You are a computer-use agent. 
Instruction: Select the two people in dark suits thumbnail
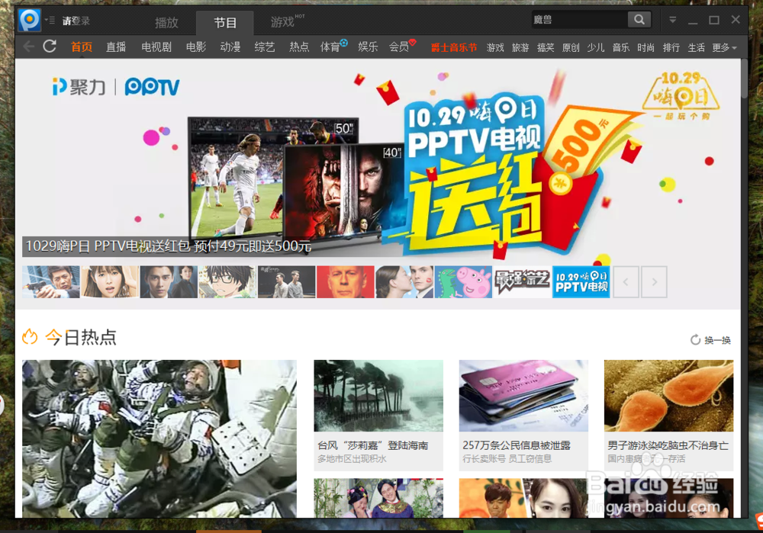(x=169, y=281)
